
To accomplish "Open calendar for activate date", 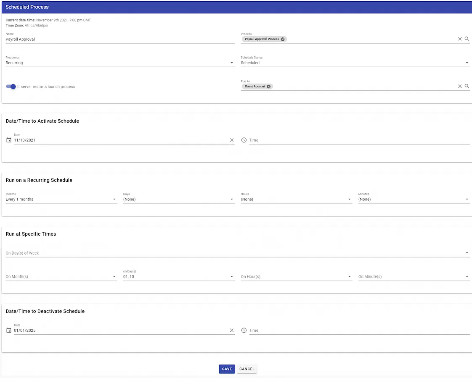I will click(x=9, y=140).
